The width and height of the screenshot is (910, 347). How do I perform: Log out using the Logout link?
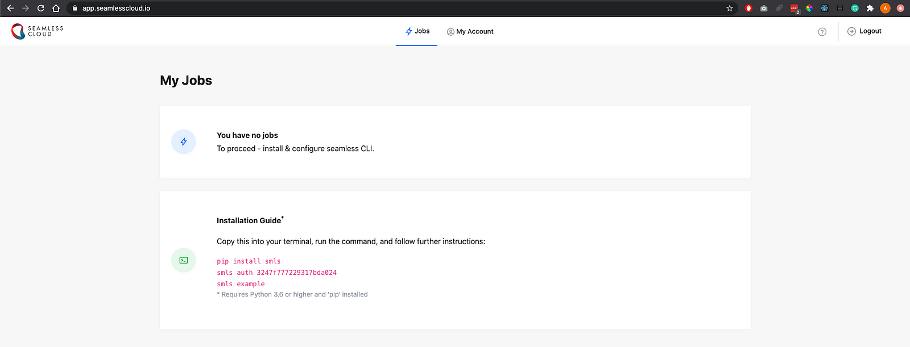click(x=870, y=31)
